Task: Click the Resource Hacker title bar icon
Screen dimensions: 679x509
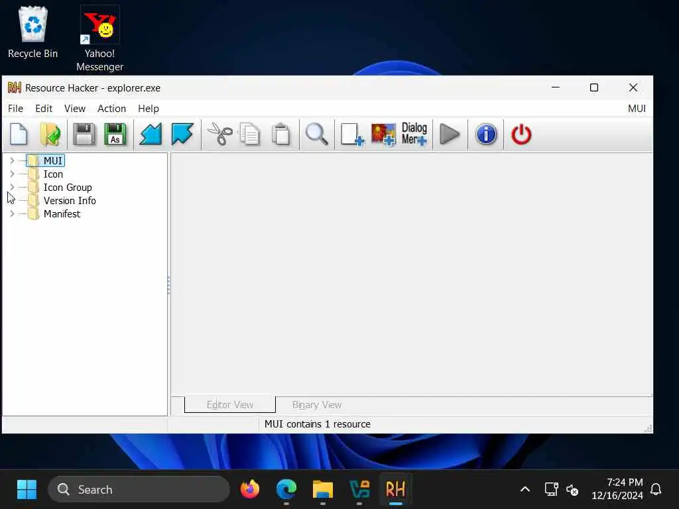Action: click(15, 88)
